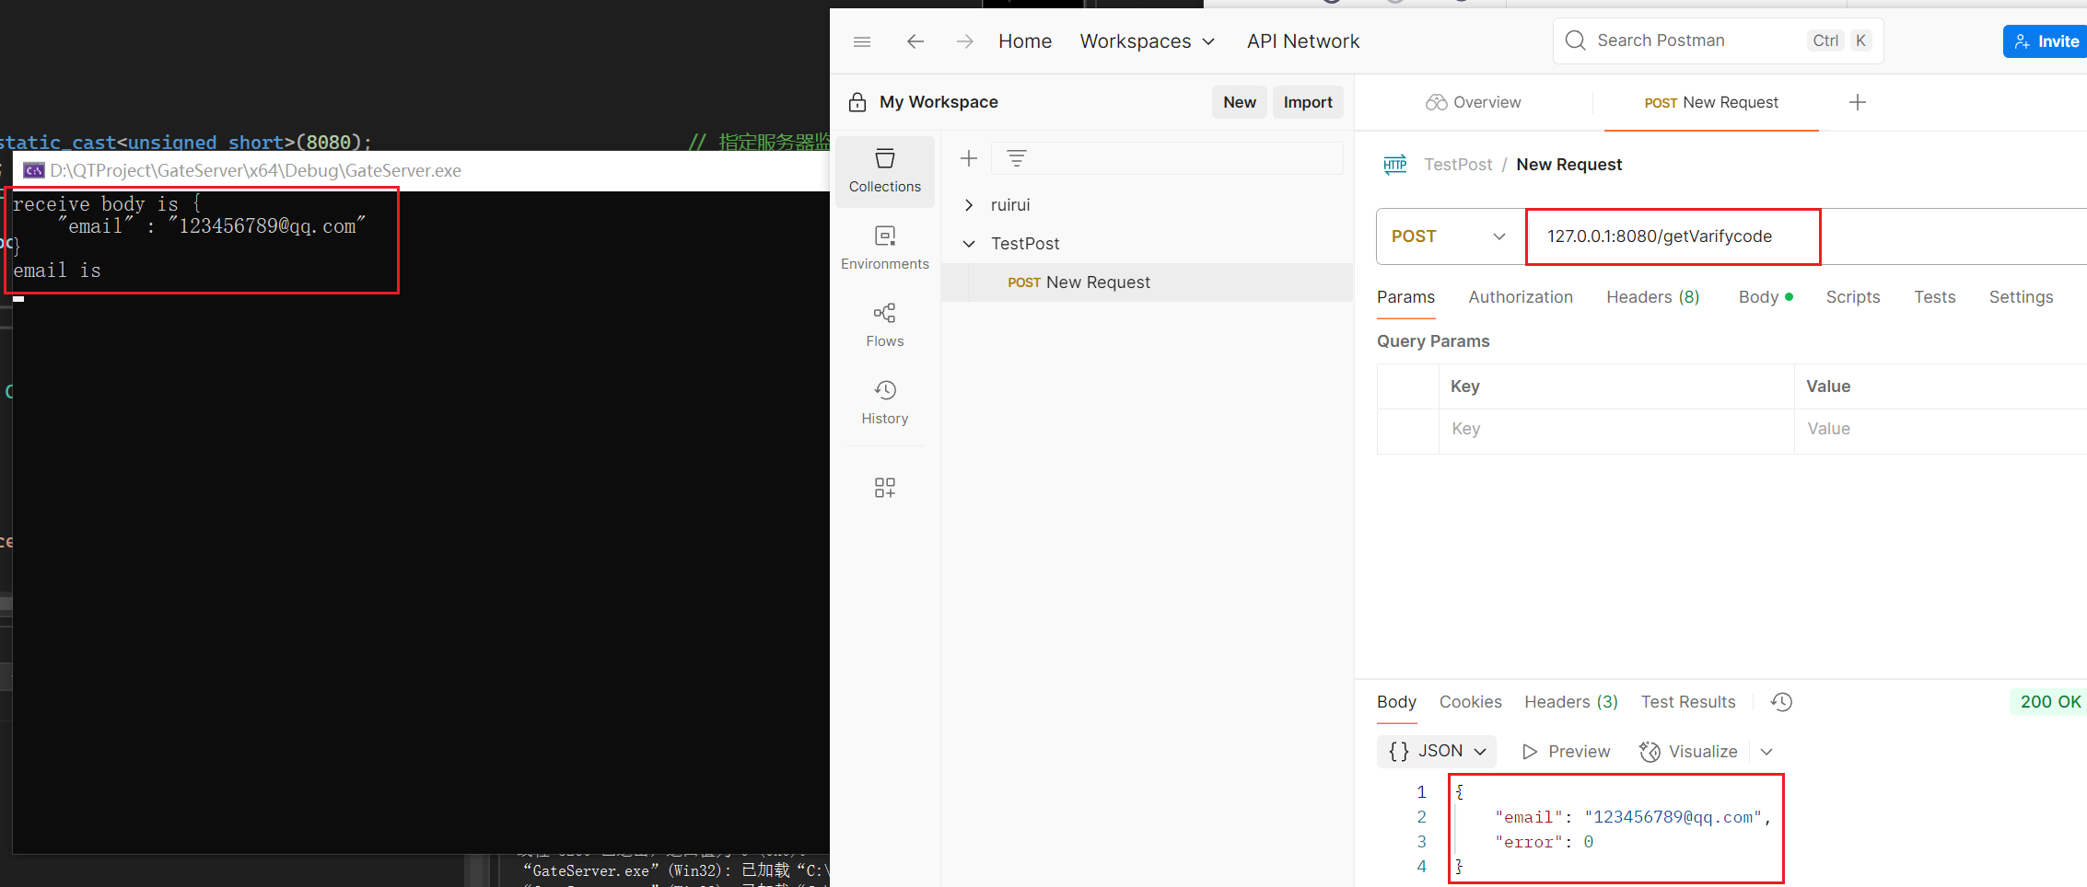Click the Visualize icon
Viewport: 2087px width, 887px height.
(x=1650, y=752)
